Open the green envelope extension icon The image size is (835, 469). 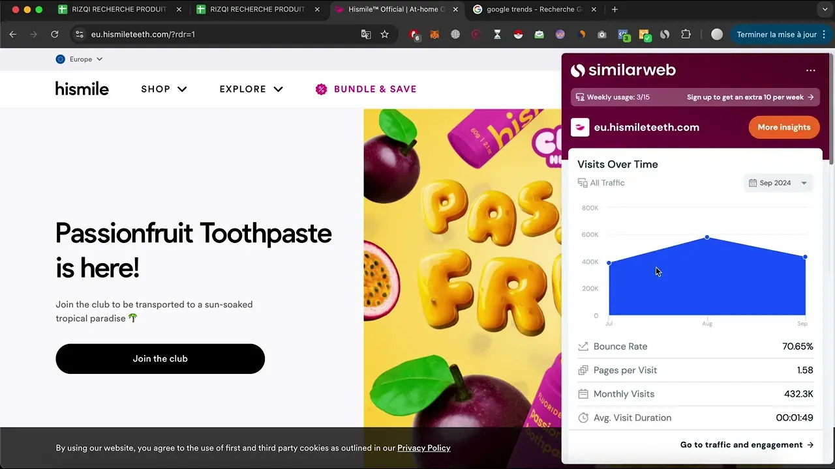click(539, 35)
